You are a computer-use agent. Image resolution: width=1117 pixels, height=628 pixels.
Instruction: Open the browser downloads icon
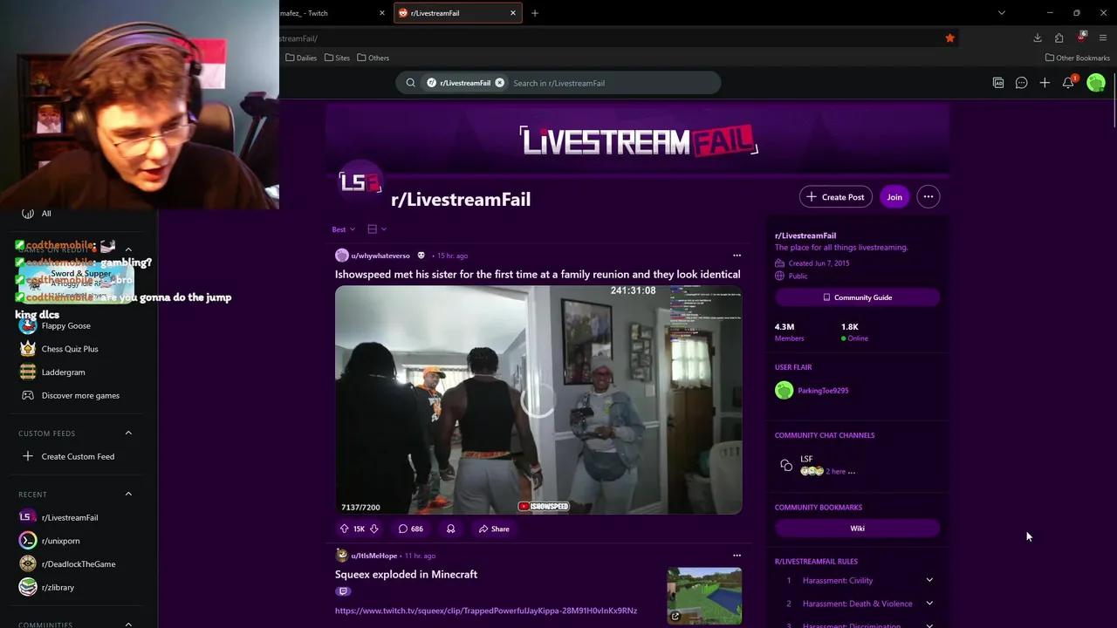coord(1037,38)
